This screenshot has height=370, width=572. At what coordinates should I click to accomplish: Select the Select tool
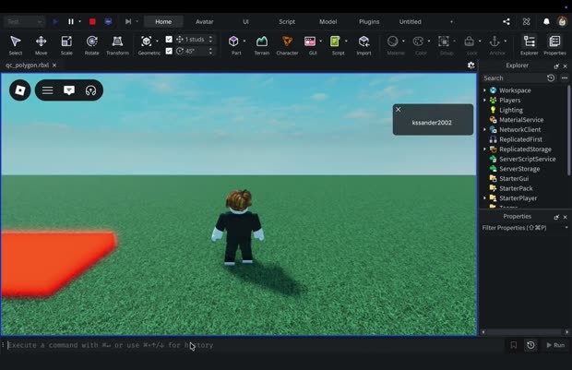pyautogui.click(x=16, y=45)
